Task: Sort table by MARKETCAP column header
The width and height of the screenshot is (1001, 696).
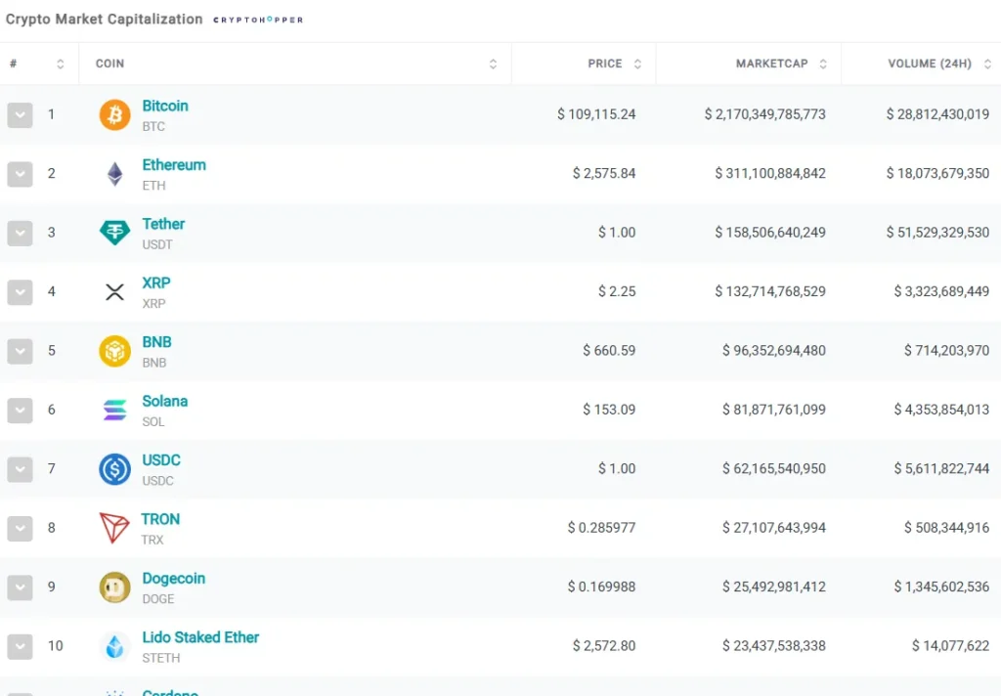Action: [x=771, y=64]
